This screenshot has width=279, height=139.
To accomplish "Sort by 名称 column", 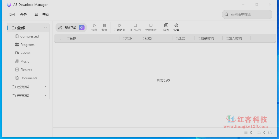I will [71, 38].
